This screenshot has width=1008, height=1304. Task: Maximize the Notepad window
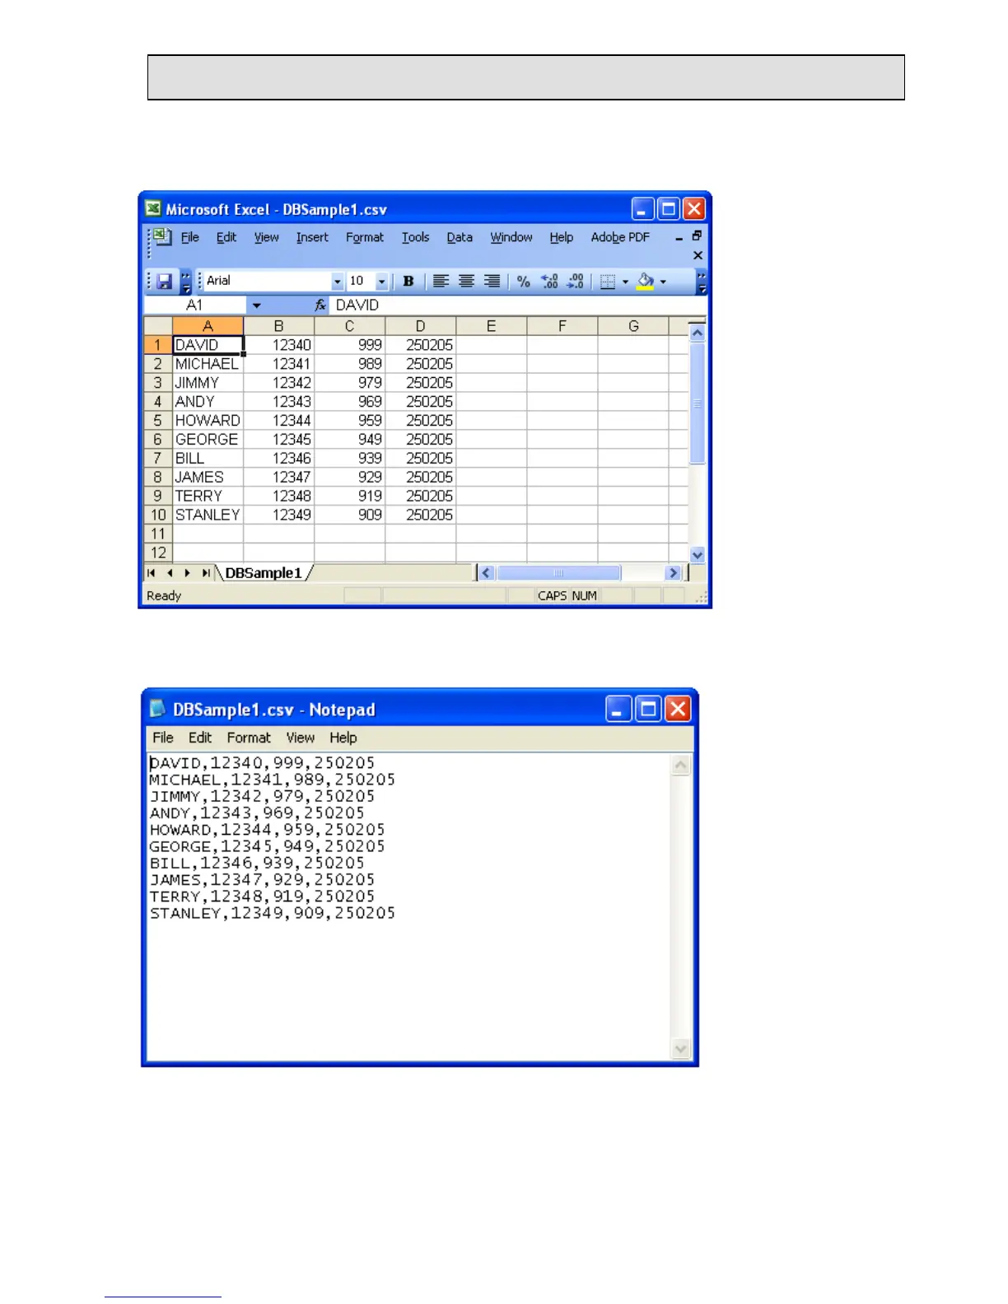[649, 709]
